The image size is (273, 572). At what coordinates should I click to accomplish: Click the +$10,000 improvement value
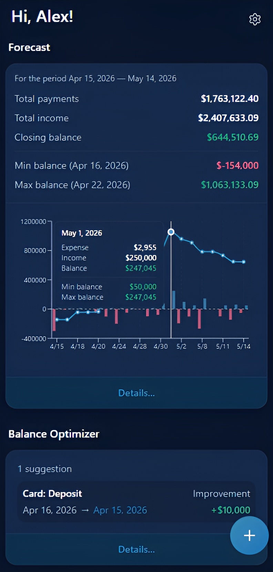[x=230, y=510]
